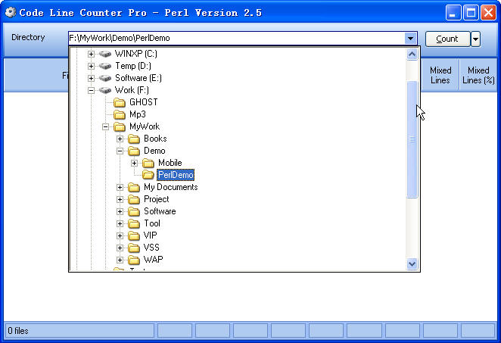Collapse the Work (F:) drive node
Image resolution: width=501 pixels, height=343 pixels.
coord(92,90)
